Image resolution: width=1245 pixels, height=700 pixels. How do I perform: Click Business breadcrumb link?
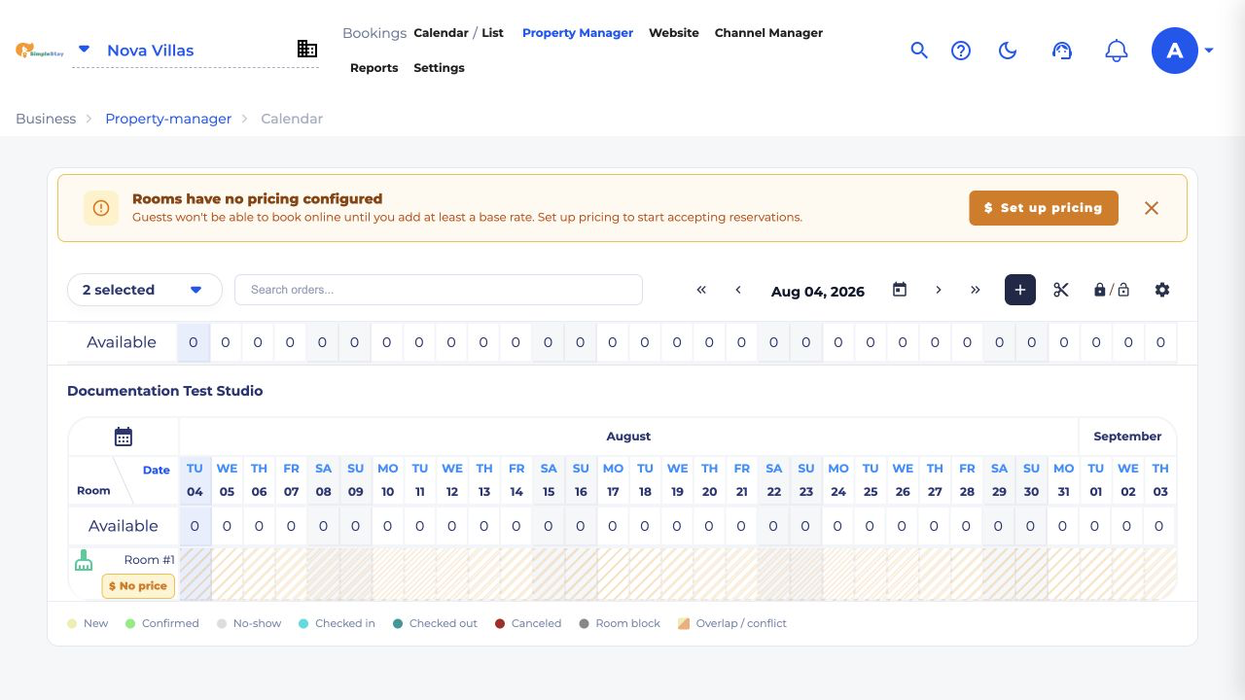(46, 119)
